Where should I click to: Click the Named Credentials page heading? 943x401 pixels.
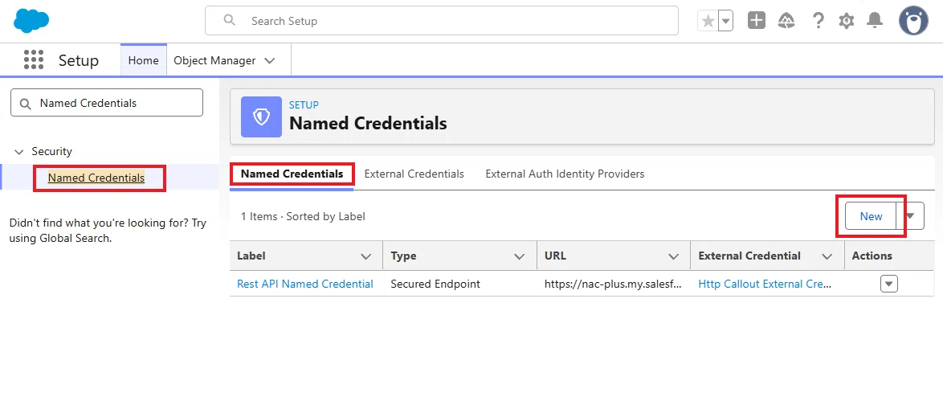368,124
